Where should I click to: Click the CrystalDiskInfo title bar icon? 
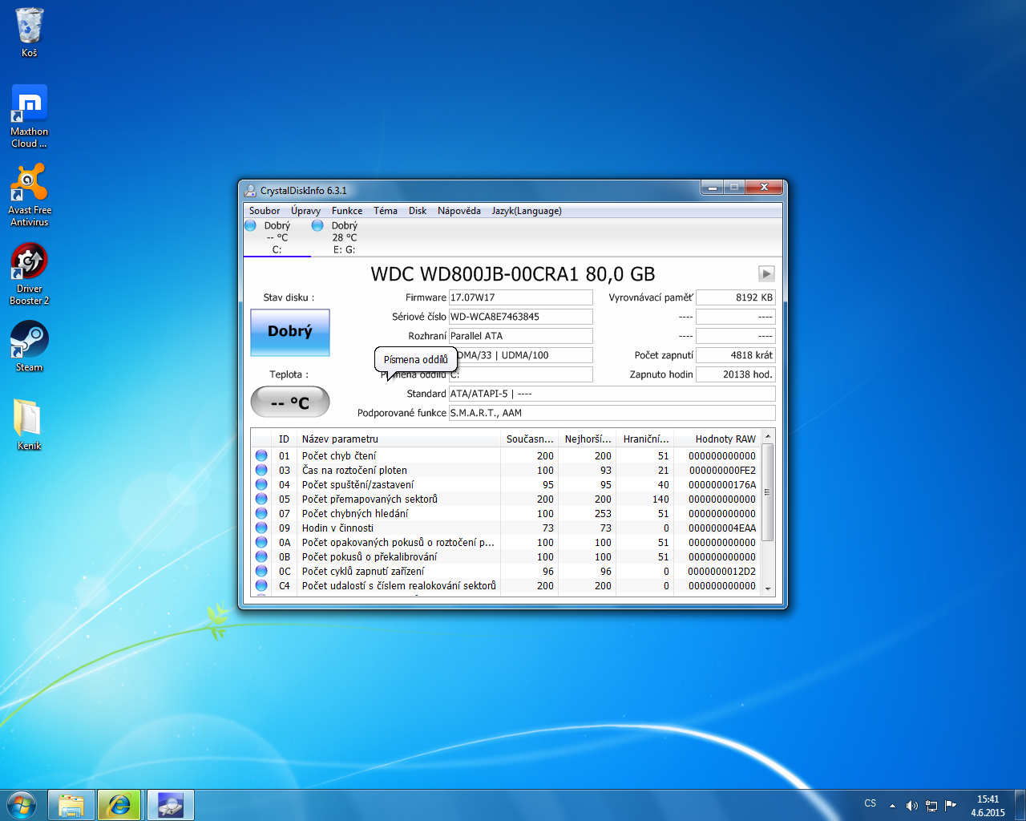point(251,191)
